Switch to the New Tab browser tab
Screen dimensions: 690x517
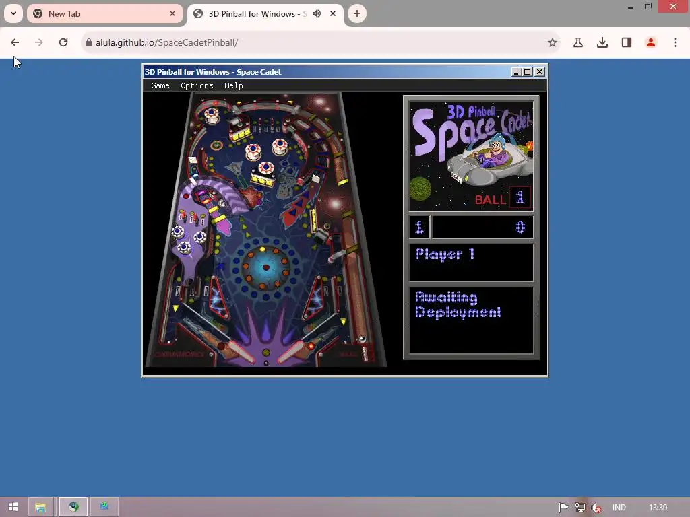tap(104, 13)
